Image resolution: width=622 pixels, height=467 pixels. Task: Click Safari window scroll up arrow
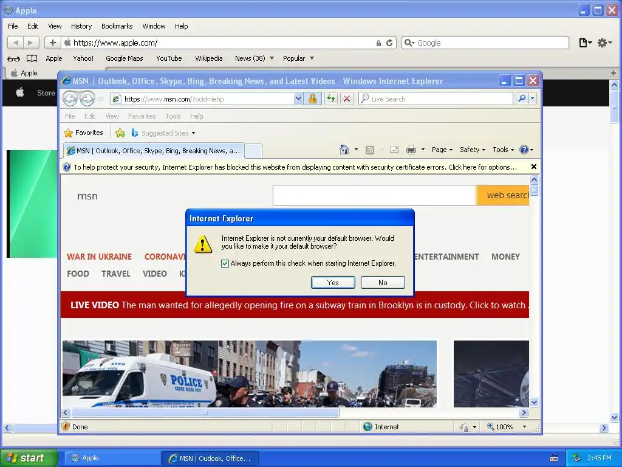(x=614, y=85)
